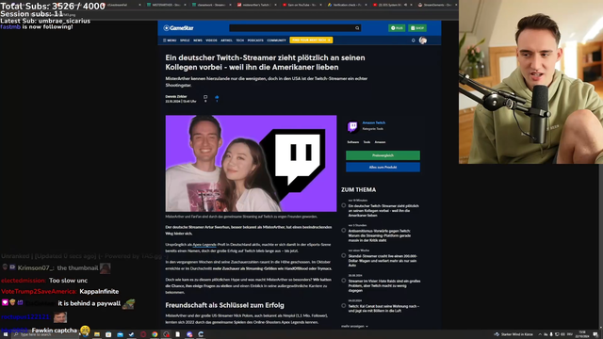Open the green PLUS button
Image resolution: width=603 pixels, height=339 pixels.
pos(397,28)
